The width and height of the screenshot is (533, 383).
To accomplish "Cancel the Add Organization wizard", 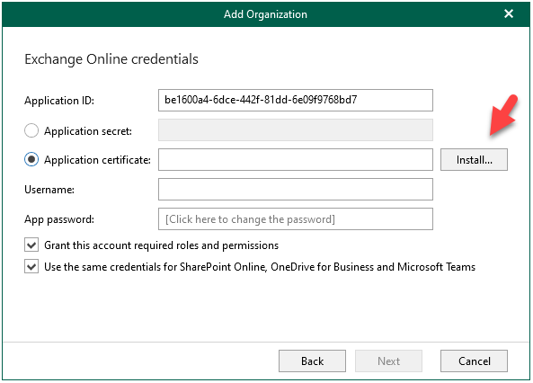I will (474, 361).
